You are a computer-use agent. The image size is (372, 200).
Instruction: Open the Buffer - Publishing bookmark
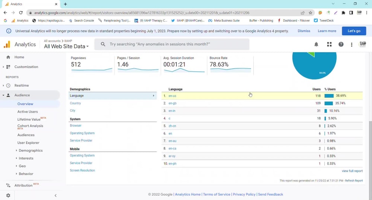click(261, 20)
